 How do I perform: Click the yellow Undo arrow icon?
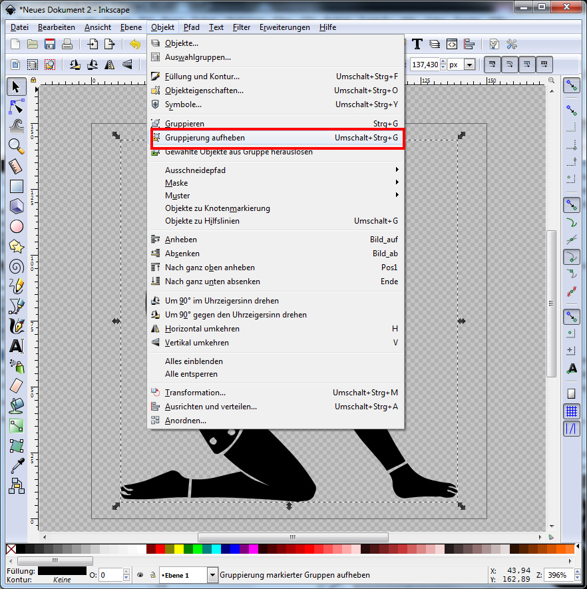tap(135, 45)
